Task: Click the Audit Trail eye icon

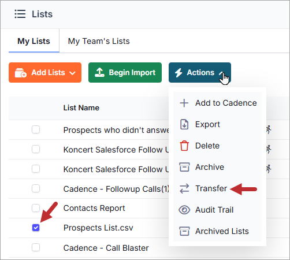Action: (184, 210)
